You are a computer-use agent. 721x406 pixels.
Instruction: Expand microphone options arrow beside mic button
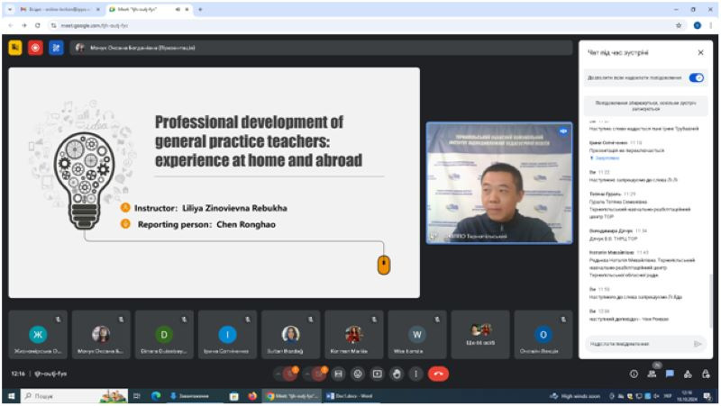(278, 374)
